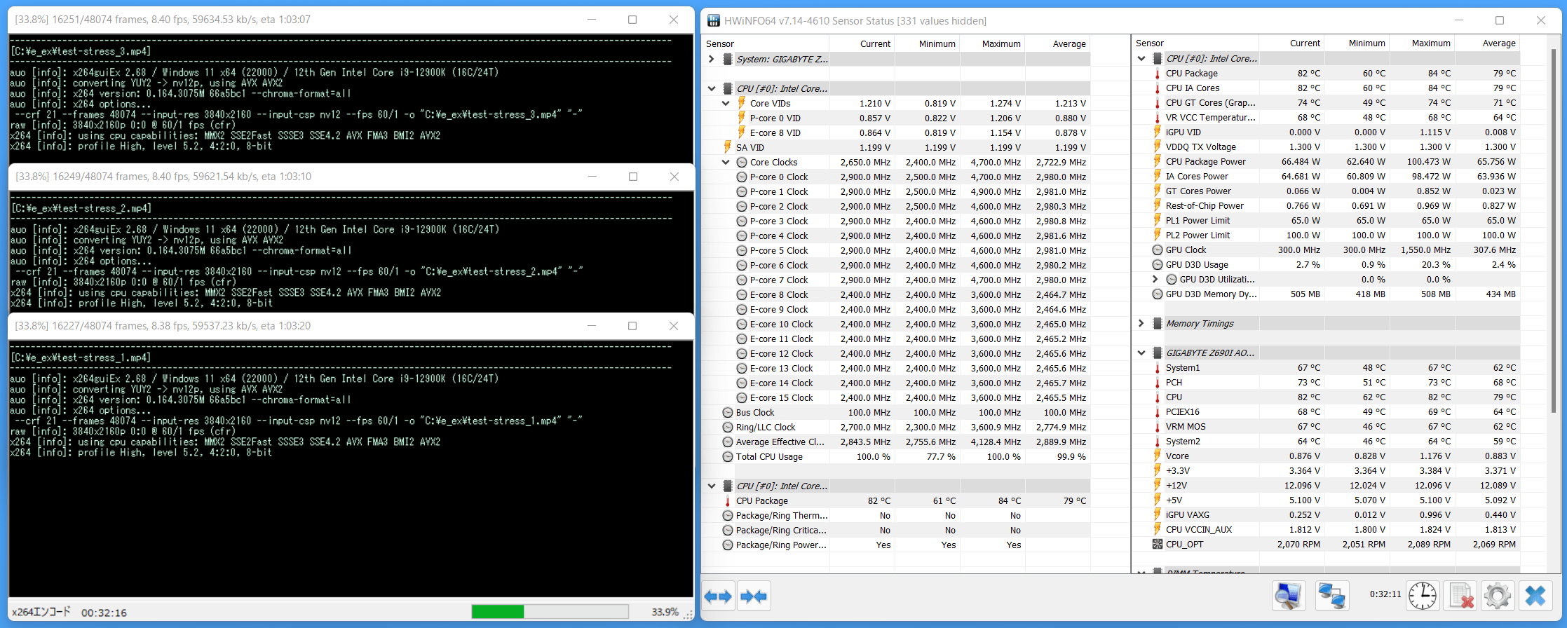Expand the System: GIGABYTE Z... group

(x=712, y=59)
